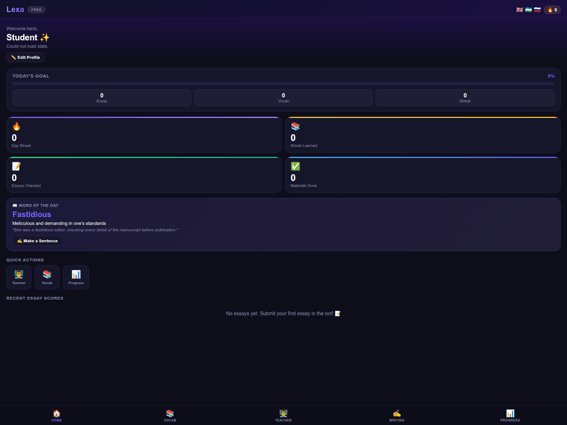Go to Teacher tab in bottom navigation
This screenshot has height=425, width=567.
(283, 416)
